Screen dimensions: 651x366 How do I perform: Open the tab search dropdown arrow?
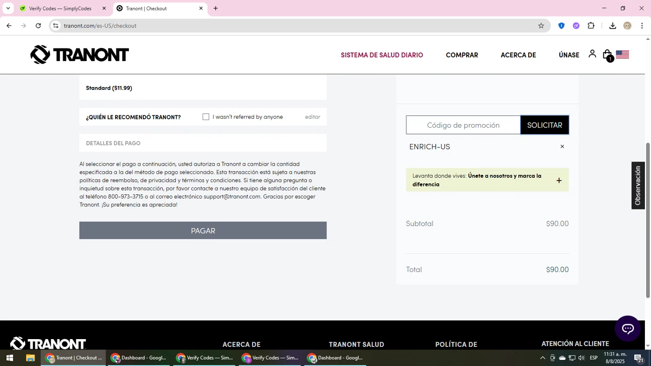tap(8, 8)
